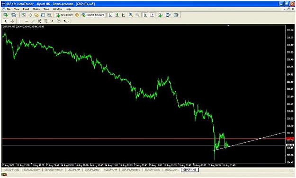Select the horizontal line drawing tool
Screen dimensions: 296x178
tap(27, 21)
